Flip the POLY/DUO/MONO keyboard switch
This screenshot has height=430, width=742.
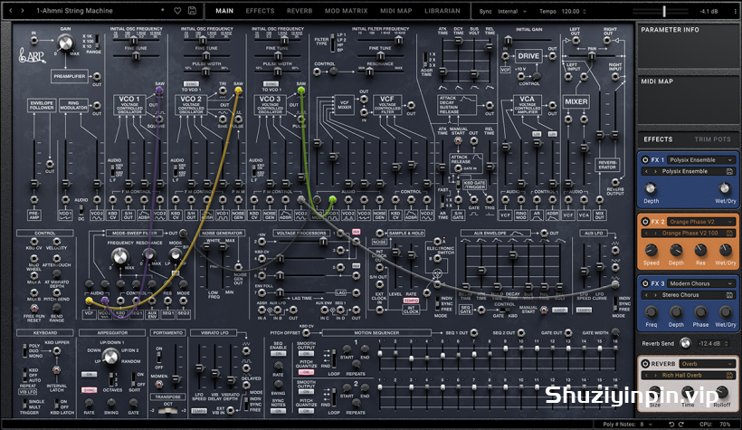coord(24,350)
